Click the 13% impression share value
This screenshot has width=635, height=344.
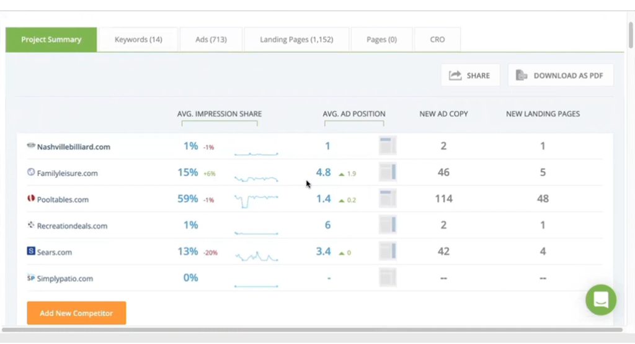coord(188,251)
